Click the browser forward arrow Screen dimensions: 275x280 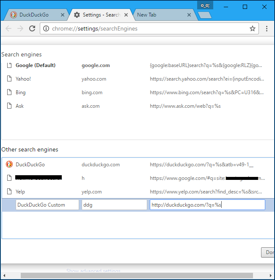[x=20, y=28]
